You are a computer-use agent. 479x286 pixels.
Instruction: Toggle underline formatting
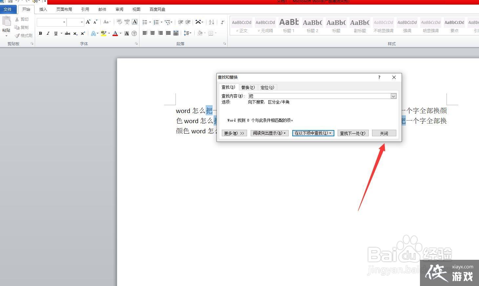56,33
